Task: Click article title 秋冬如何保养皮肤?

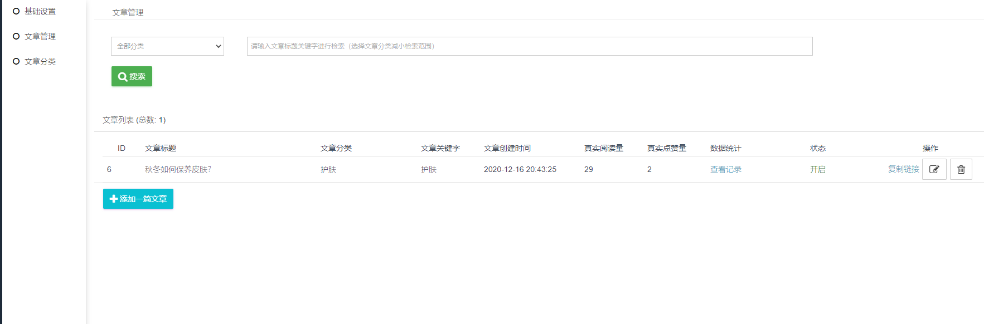Action: (x=178, y=169)
